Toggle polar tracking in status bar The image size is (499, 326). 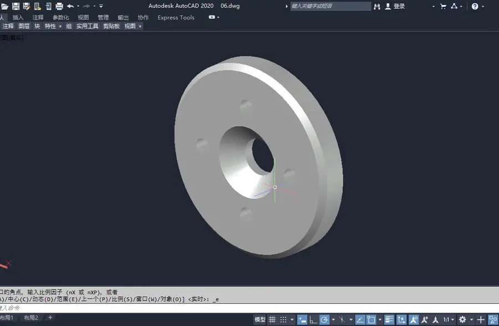(324, 320)
